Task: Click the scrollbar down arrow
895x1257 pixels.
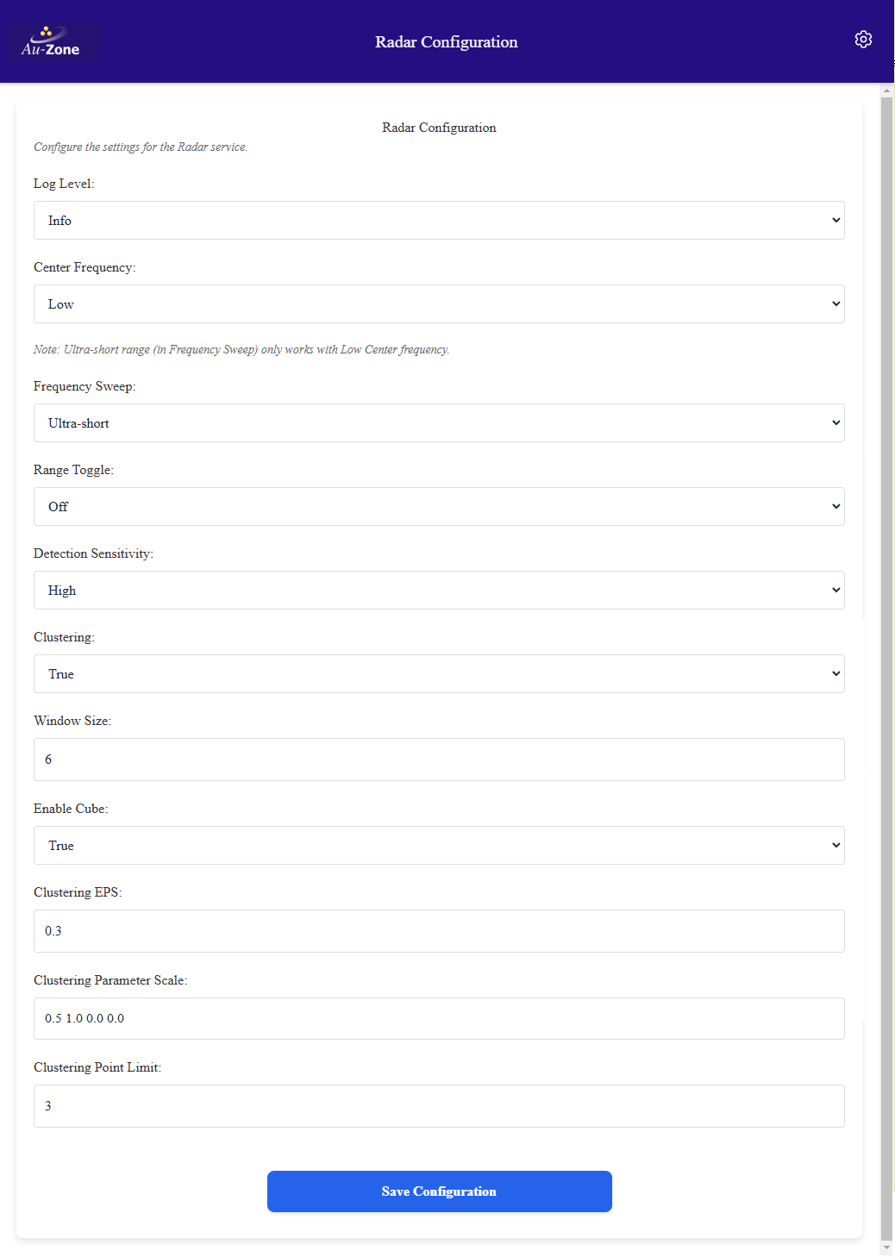Action: (887, 1248)
